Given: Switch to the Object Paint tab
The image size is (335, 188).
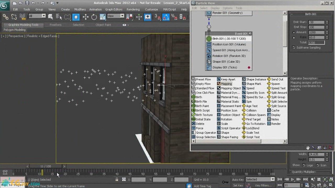Looking at the screenshot, I should tap(103, 25).
